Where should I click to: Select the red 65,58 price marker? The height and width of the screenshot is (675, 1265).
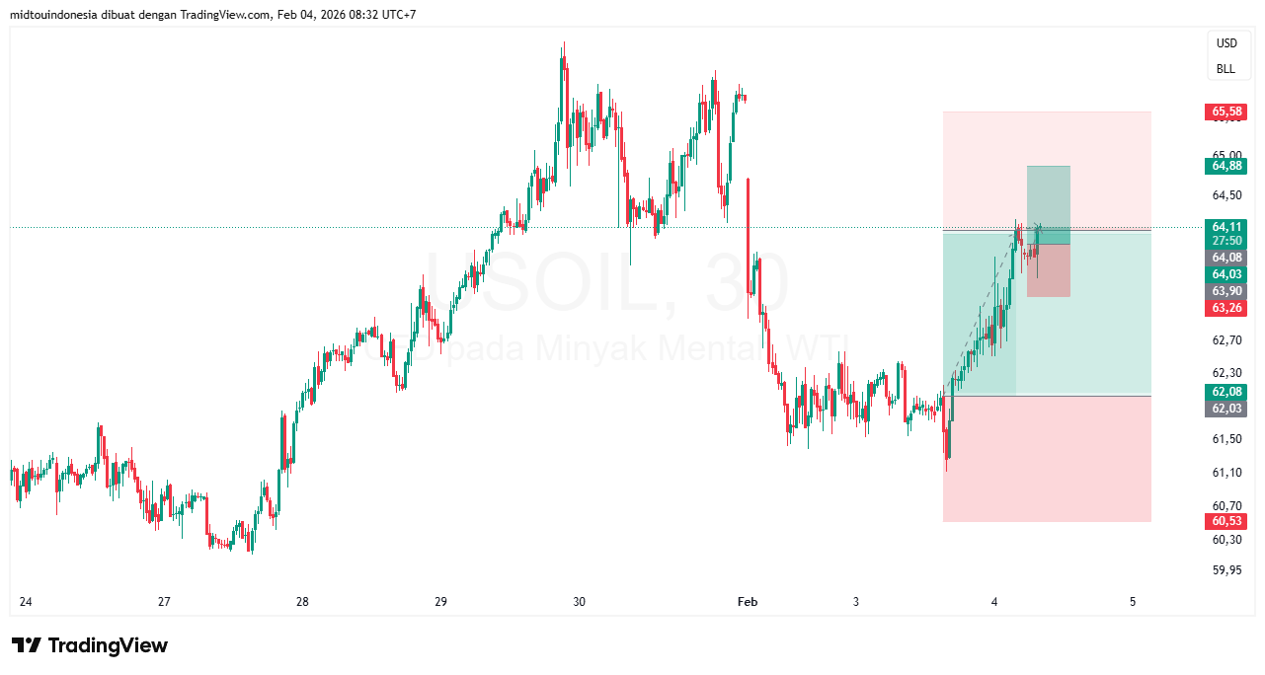pyautogui.click(x=1225, y=112)
